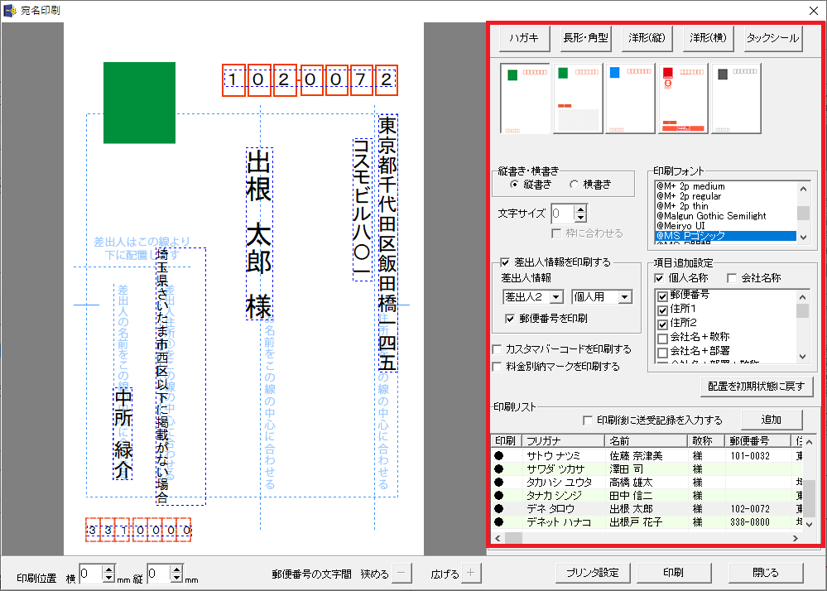Select the @Meiryo UI font
827x591 pixels.
725,226
